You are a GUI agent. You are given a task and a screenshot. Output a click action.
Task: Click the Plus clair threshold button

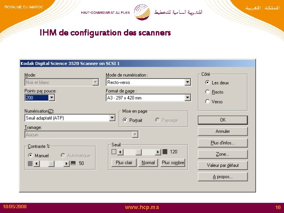pyautogui.click(x=124, y=163)
